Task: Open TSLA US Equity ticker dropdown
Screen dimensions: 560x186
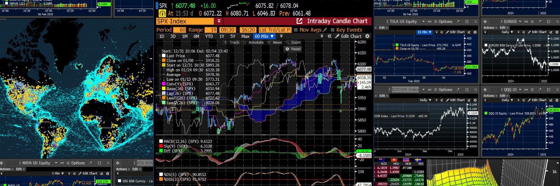Action: coord(423,22)
